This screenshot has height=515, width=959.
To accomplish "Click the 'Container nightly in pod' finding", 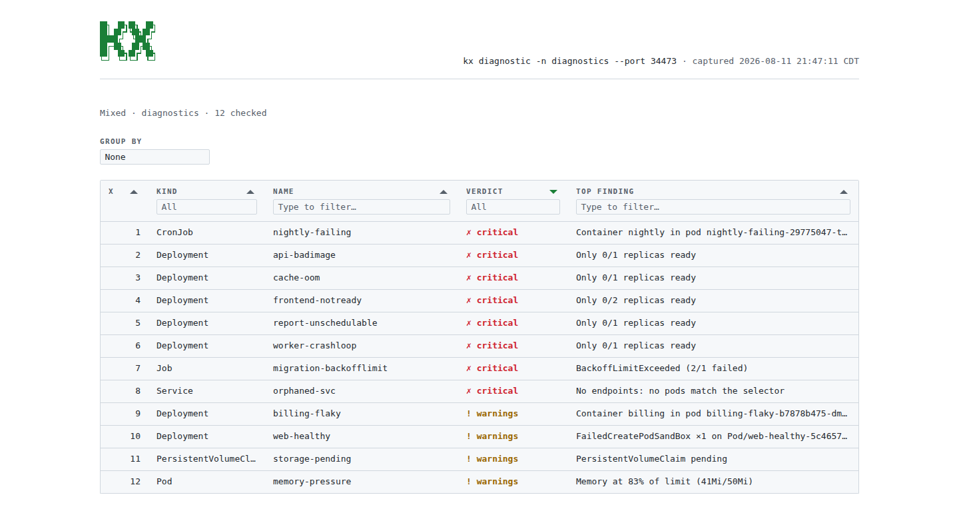I will (712, 233).
